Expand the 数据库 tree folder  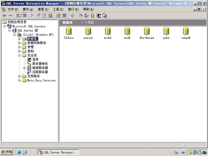click(x=19, y=39)
